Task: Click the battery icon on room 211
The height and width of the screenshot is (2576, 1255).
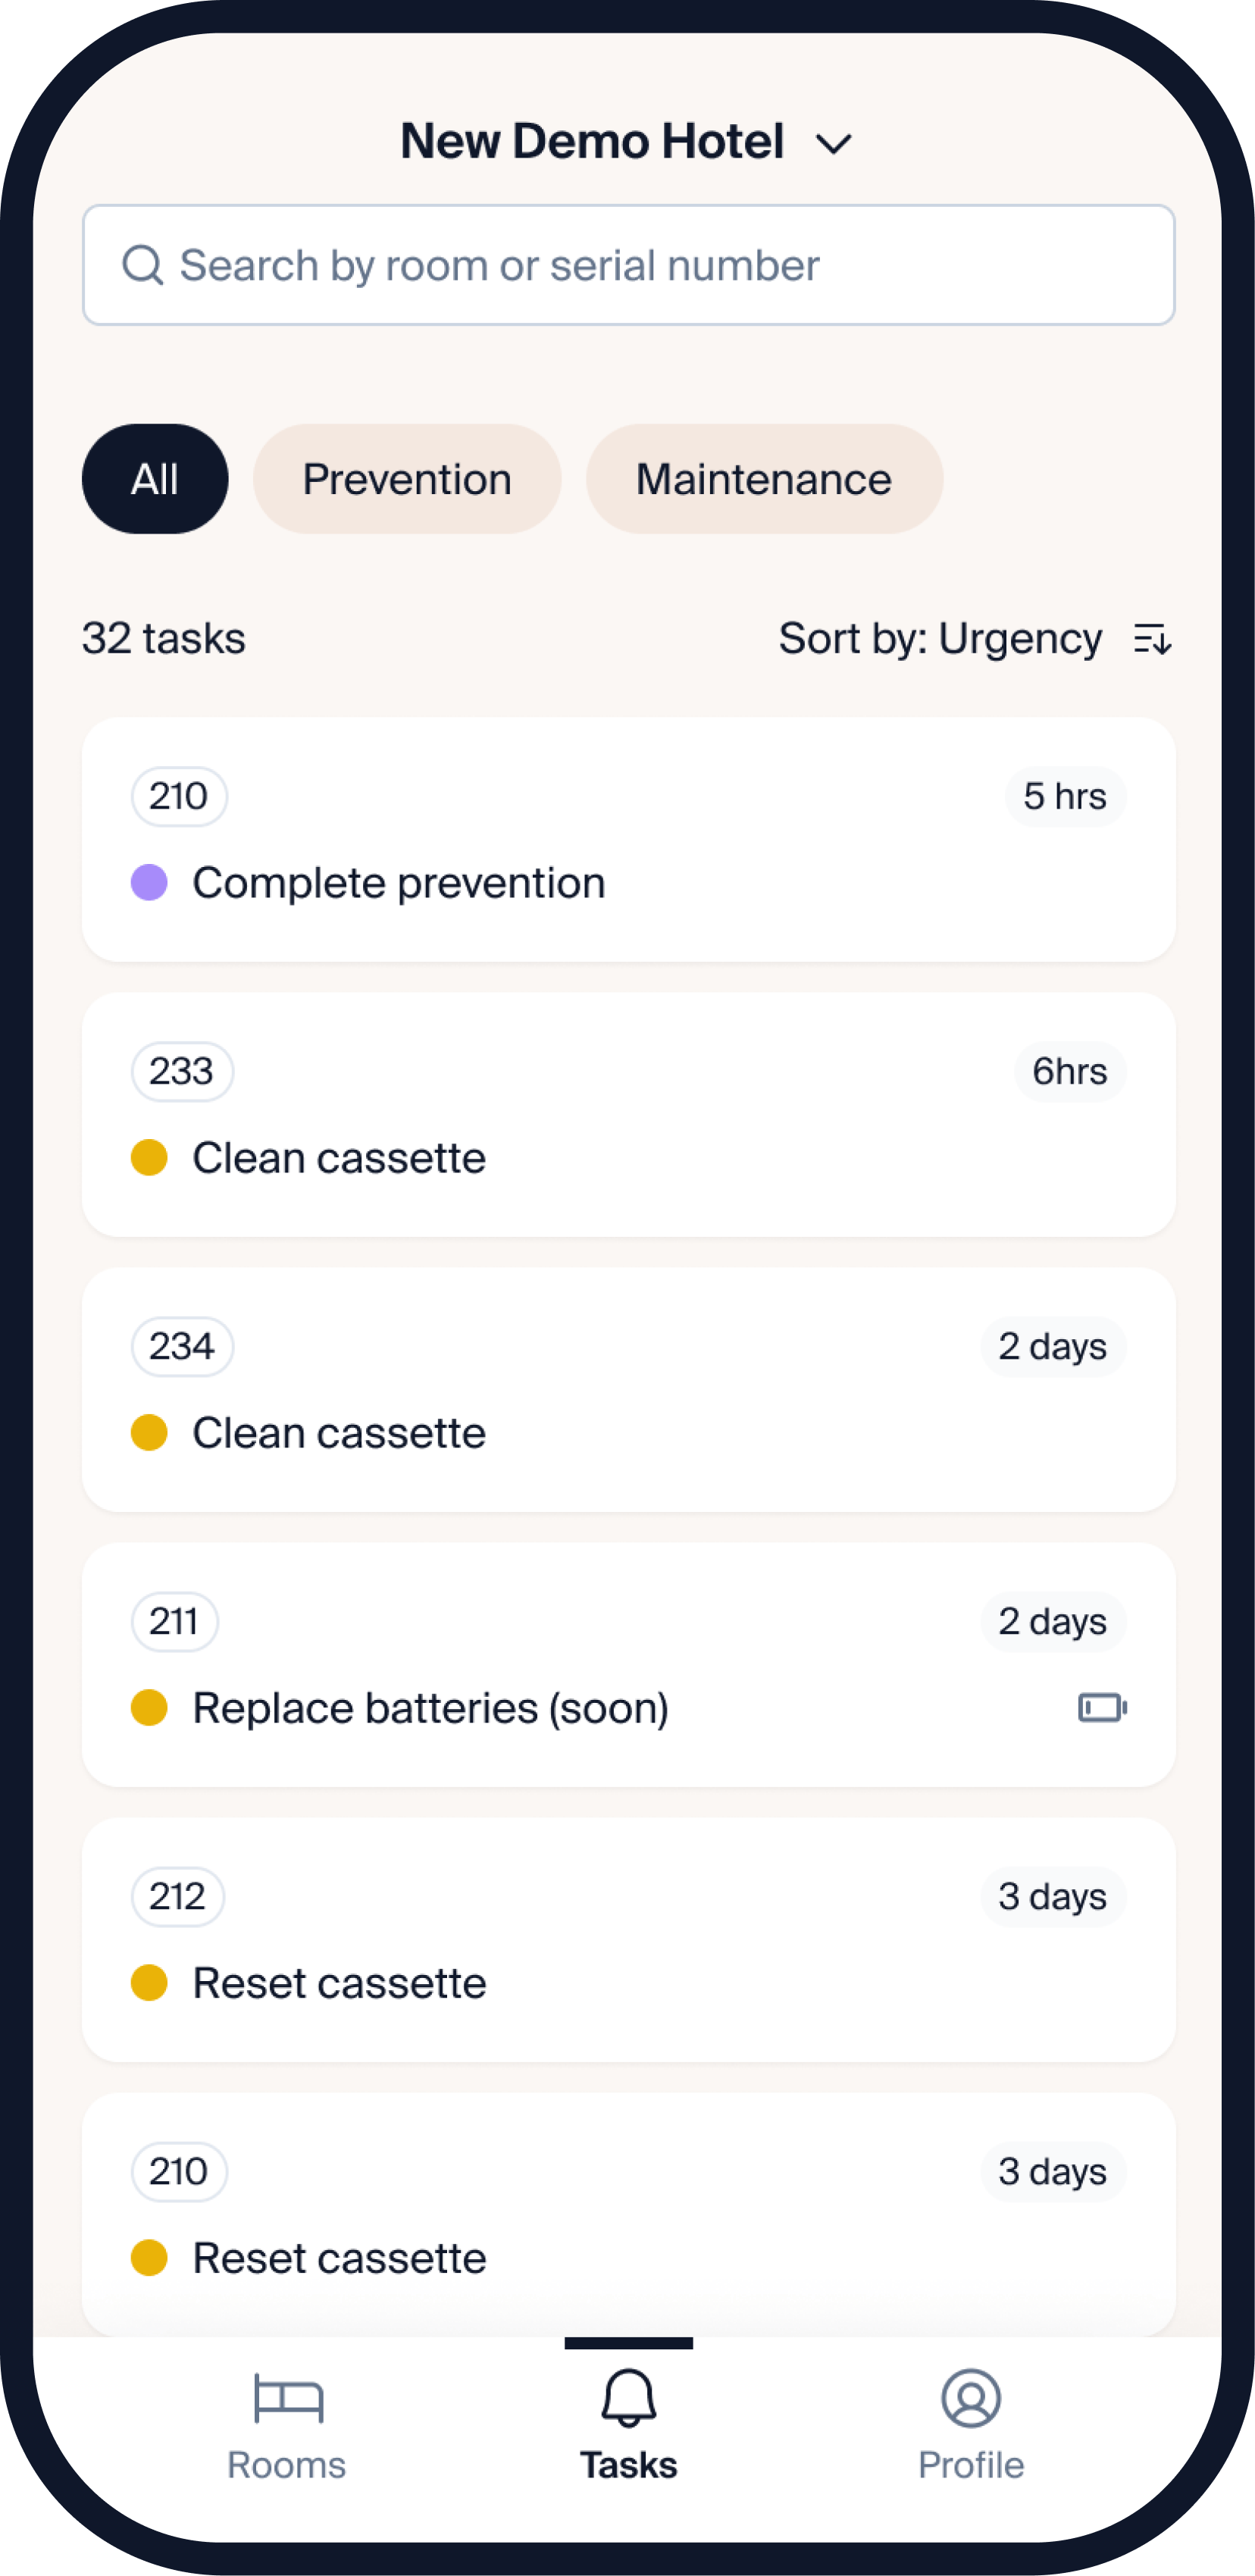Action: click(1102, 1707)
